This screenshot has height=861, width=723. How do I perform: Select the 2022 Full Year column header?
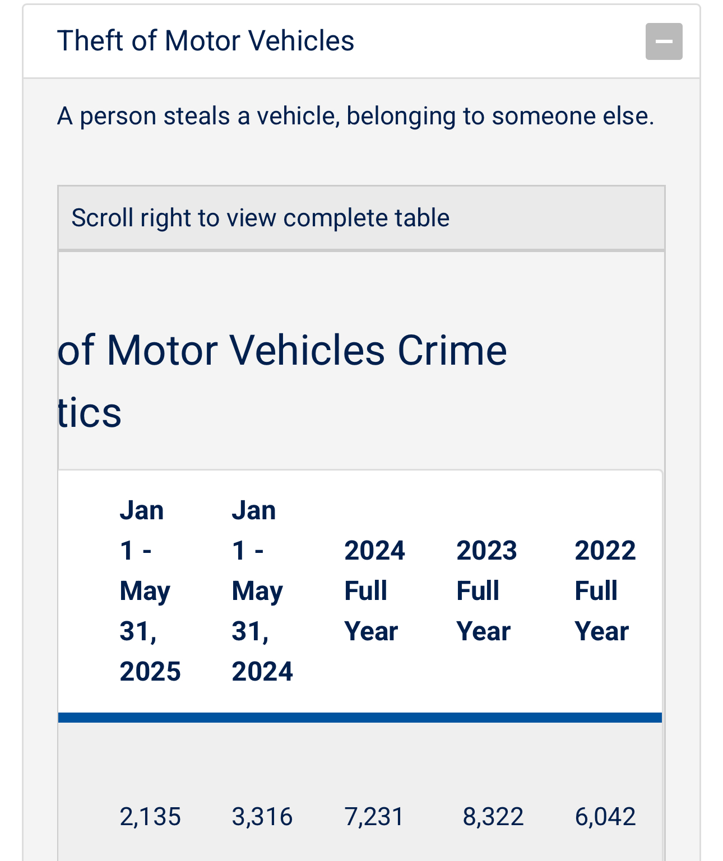[605, 591]
